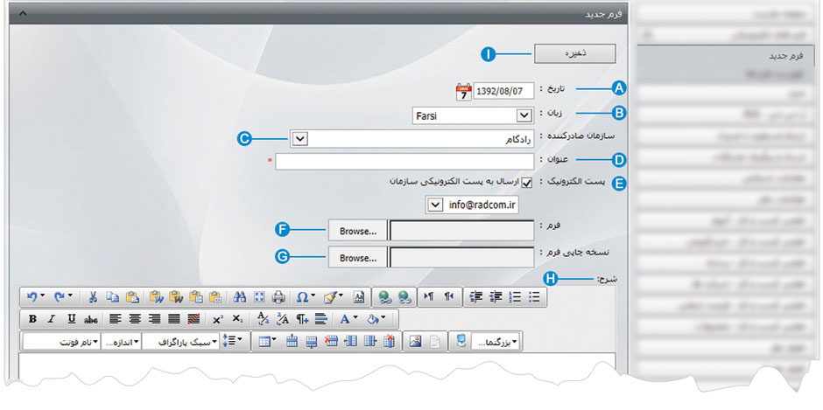
Task: Click the superscript x² icon
Action: coord(217,318)
